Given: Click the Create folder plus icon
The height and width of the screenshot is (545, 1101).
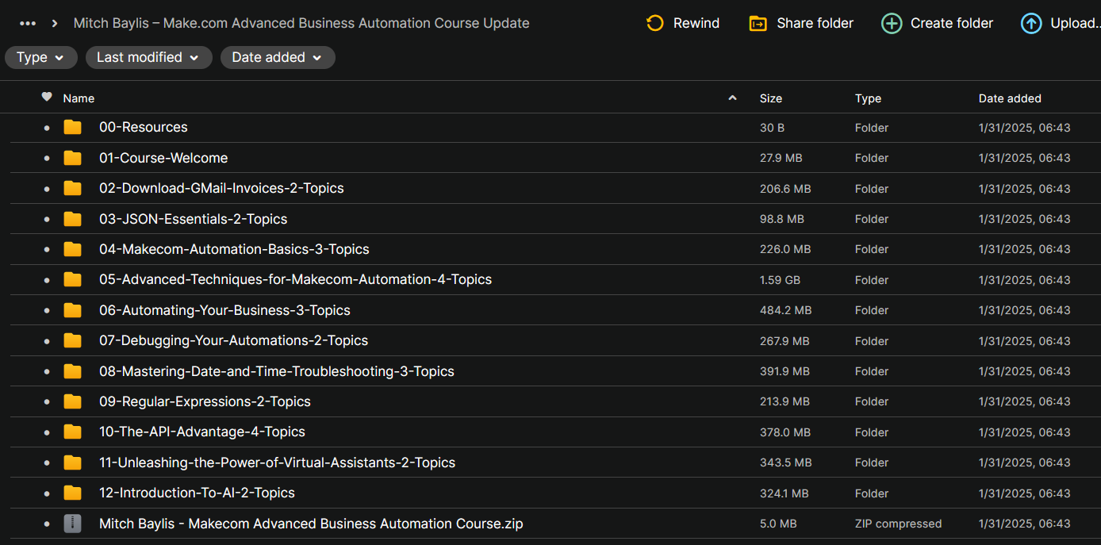Looking at the screenshot, I should pos(892,23).
